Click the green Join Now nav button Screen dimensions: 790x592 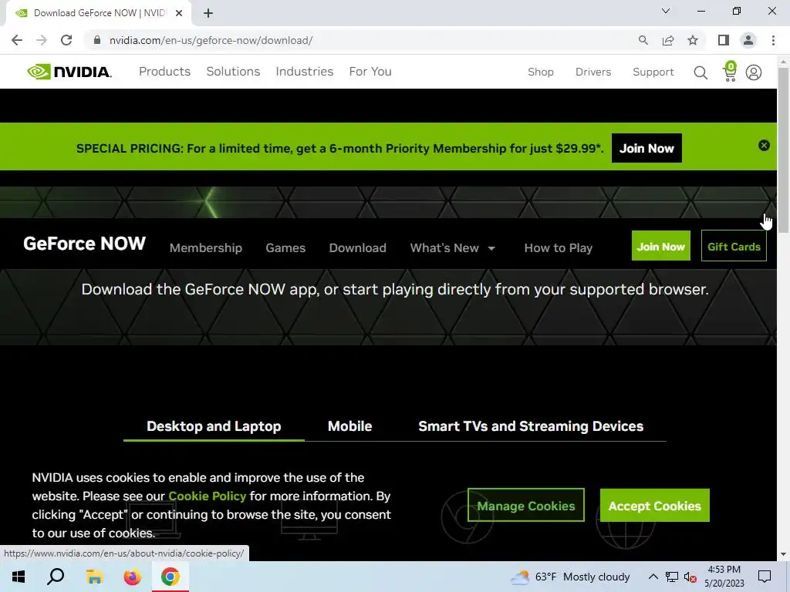(x=660, y=246)
